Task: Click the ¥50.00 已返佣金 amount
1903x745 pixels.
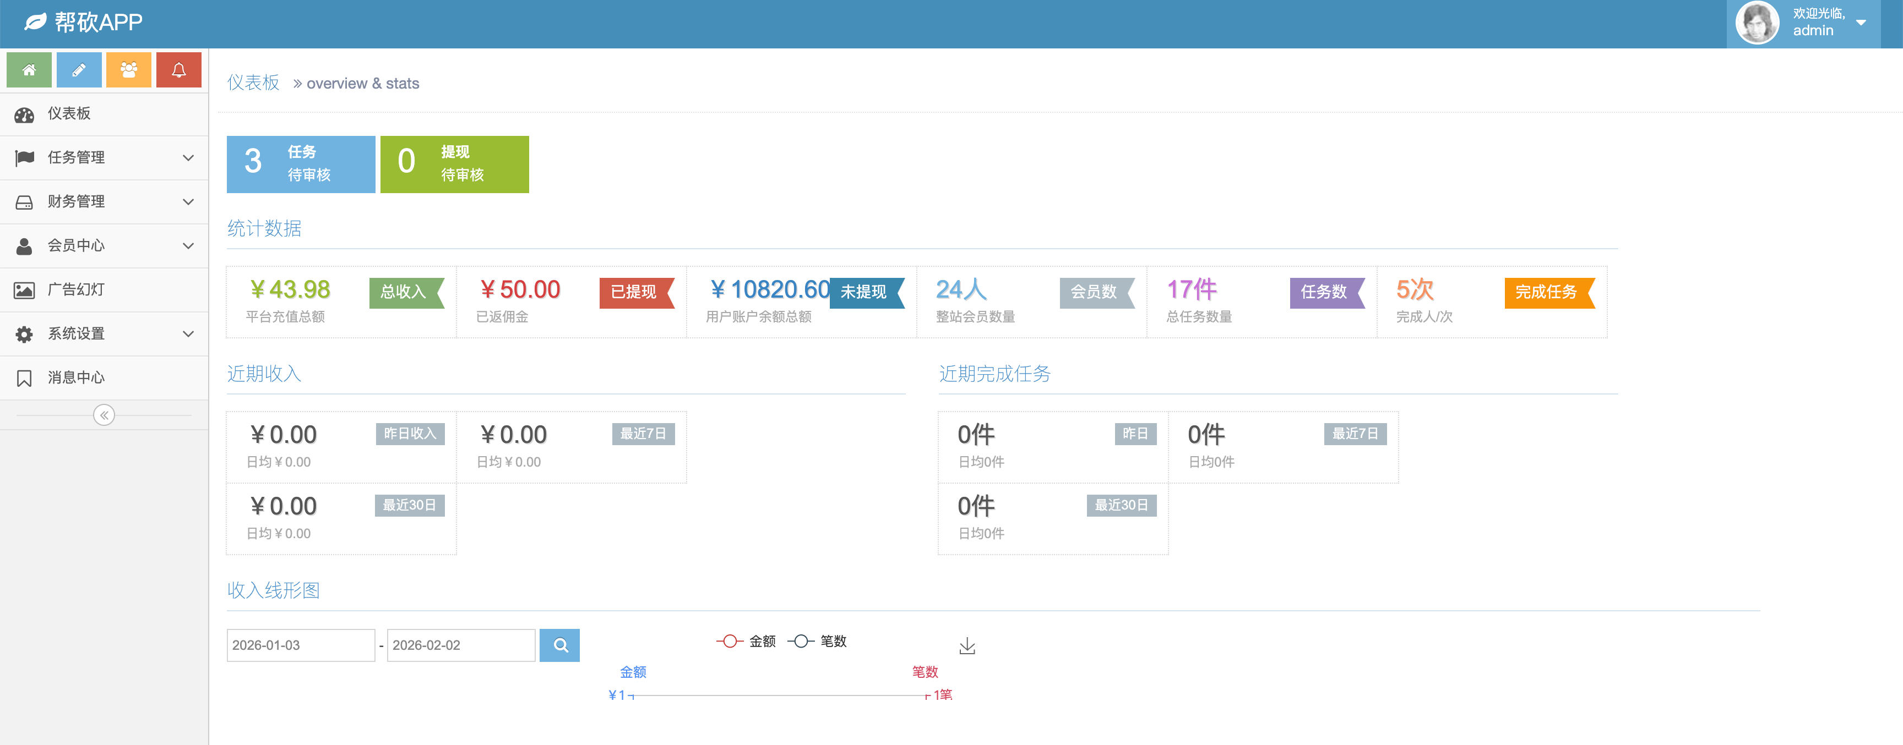Action: pyautogui.click(x=520, y=289)
